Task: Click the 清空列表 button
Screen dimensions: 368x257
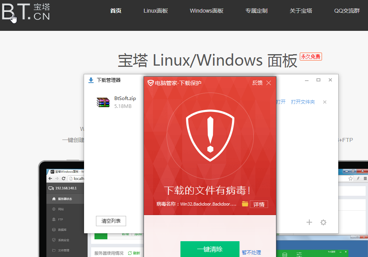Action: [x=111, y=221]
